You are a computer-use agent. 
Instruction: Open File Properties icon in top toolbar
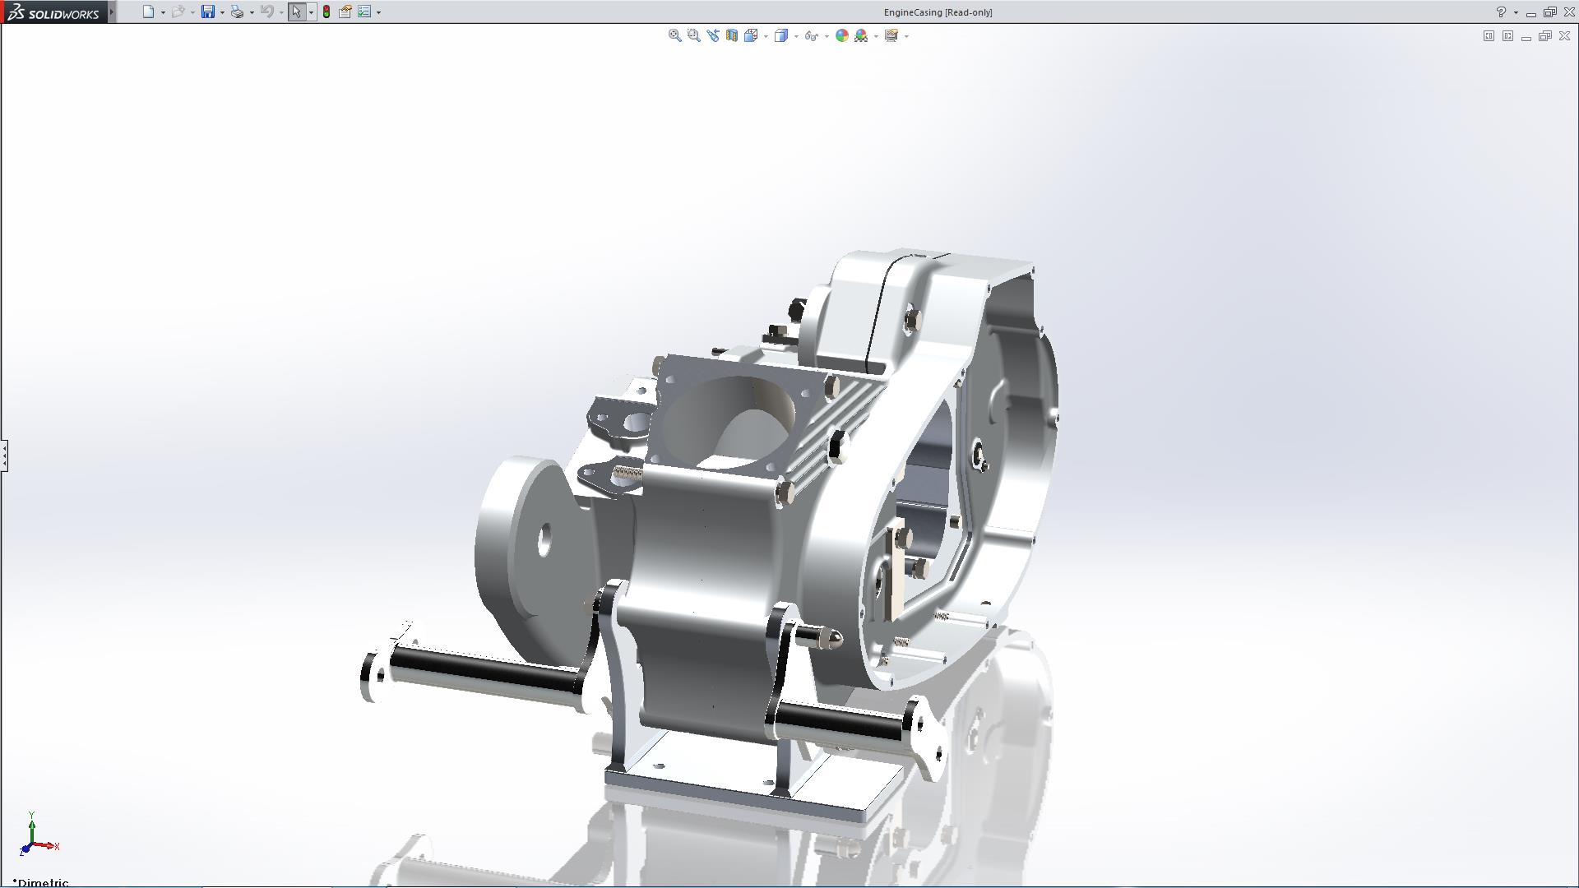coord(345,12)
